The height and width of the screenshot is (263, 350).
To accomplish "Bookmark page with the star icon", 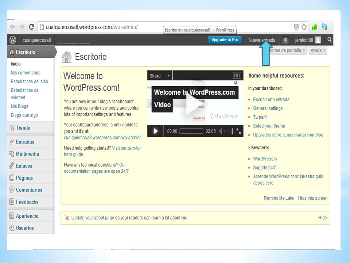I will point(304,27).
